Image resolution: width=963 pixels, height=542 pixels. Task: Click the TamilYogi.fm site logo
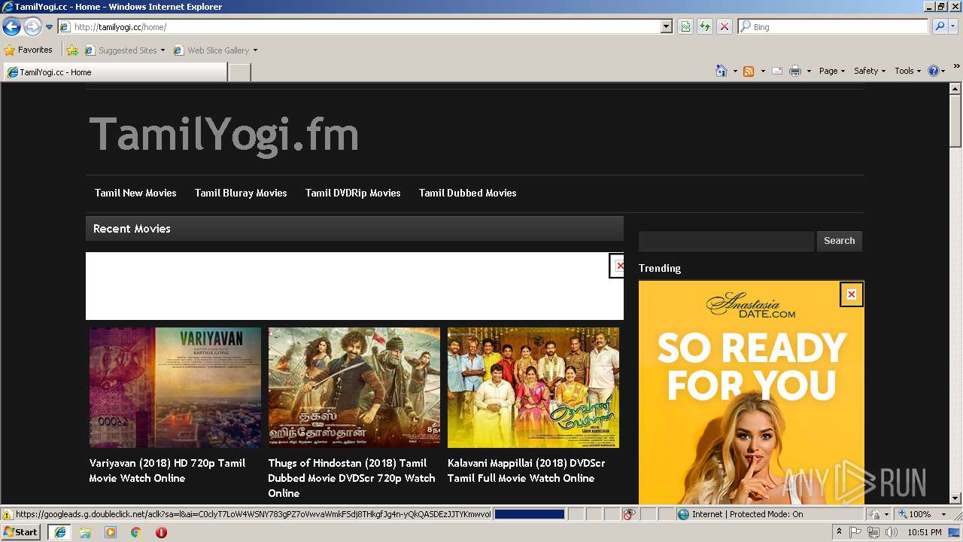click(223, 135)
